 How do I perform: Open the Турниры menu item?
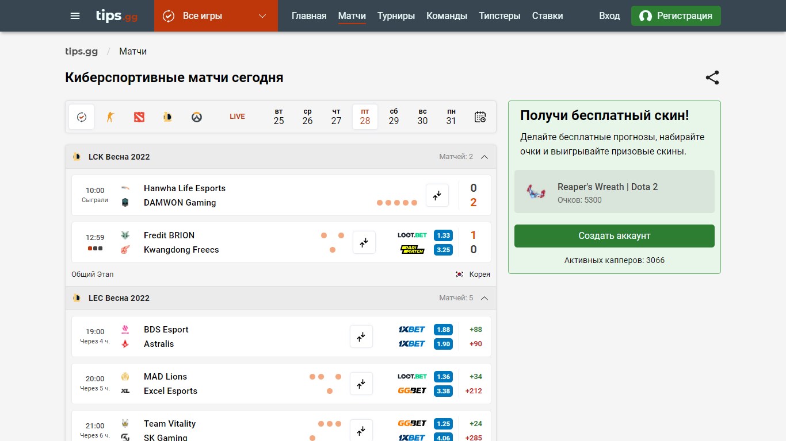click(x=396, y=16)
